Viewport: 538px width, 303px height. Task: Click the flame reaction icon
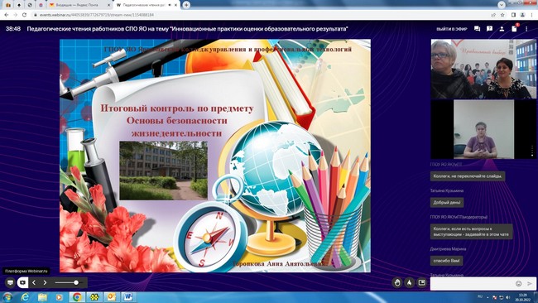click(410, 283)
